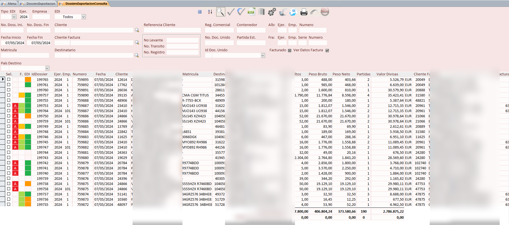Export to Excel with the XLS icon
The width and height of the screenshot is (509, 225).
click(251, 12)
